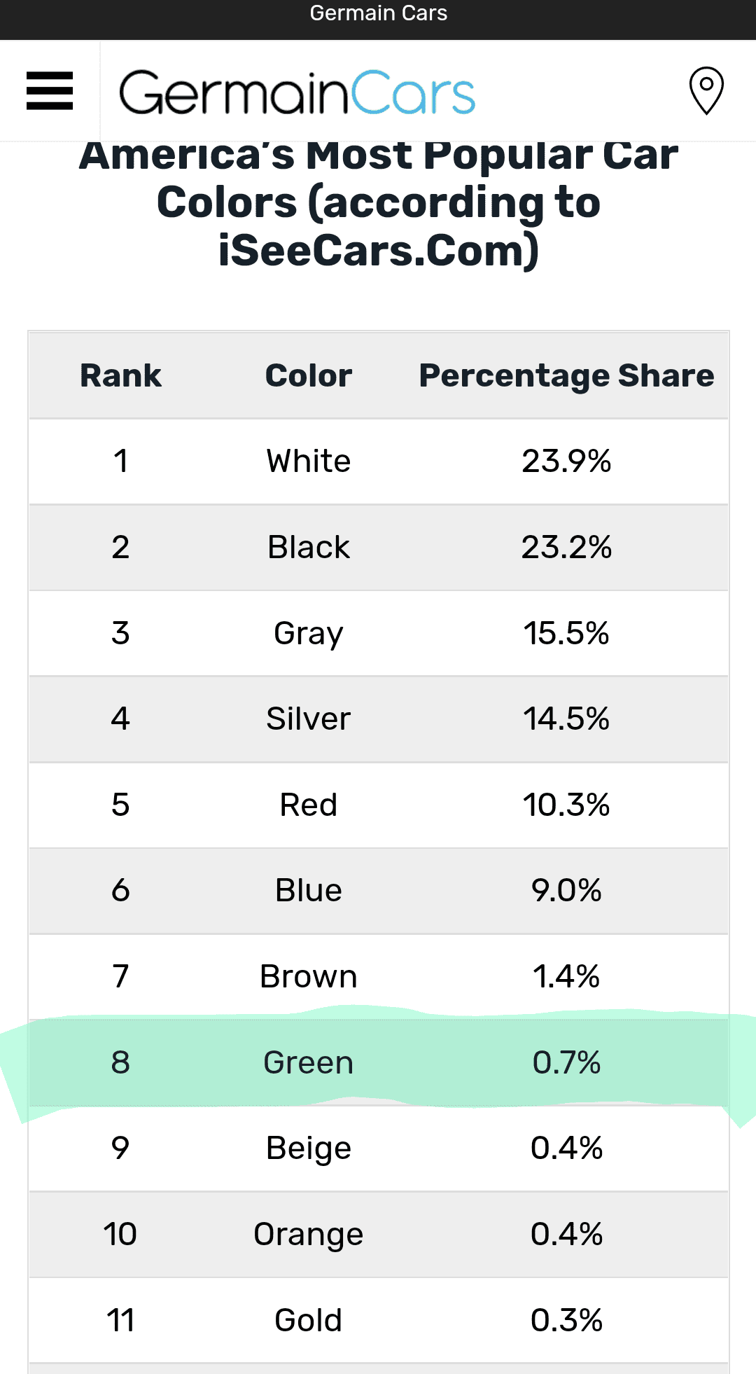Select the Gold color cell

(x=309, y=1320)
